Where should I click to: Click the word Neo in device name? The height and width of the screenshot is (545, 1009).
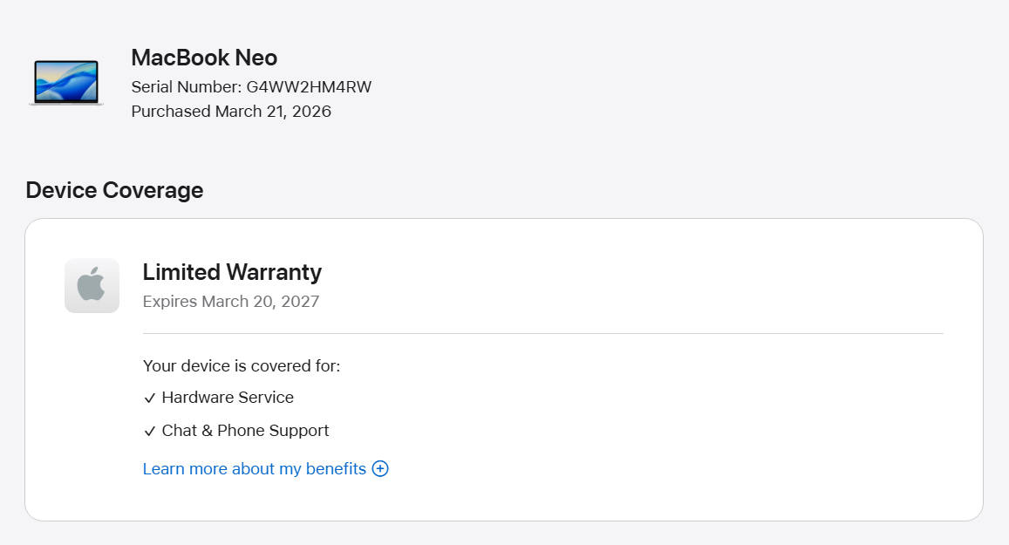256,58
